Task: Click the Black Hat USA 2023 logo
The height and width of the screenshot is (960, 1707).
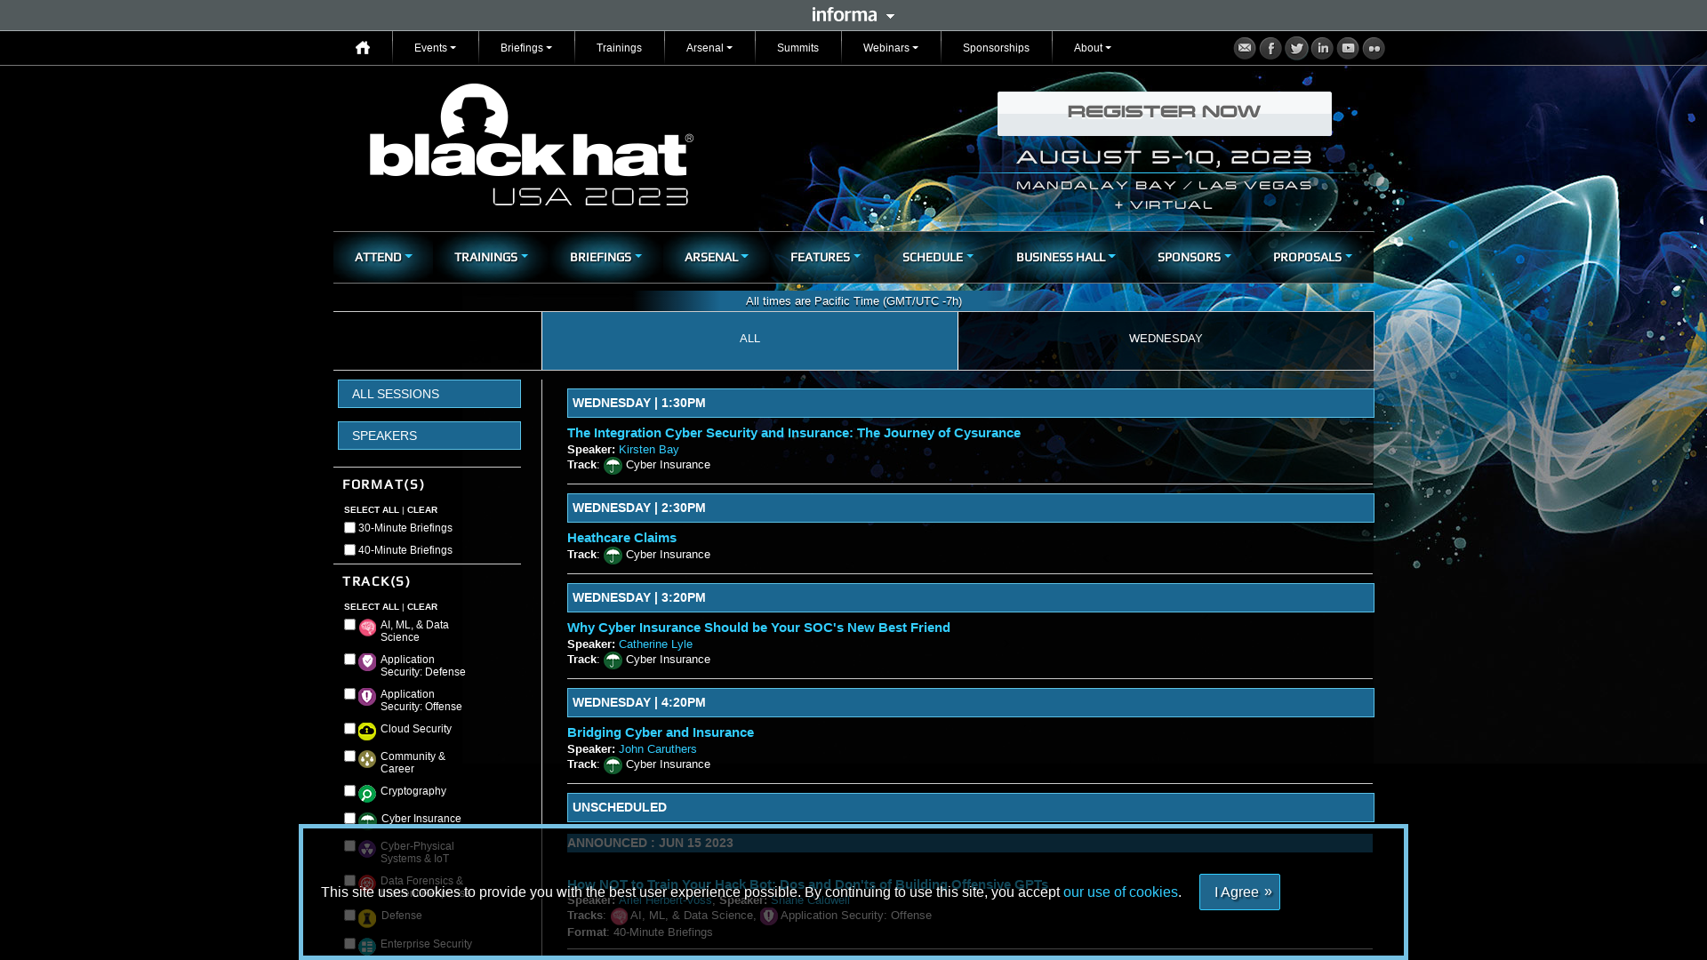Action: (531, 145)
